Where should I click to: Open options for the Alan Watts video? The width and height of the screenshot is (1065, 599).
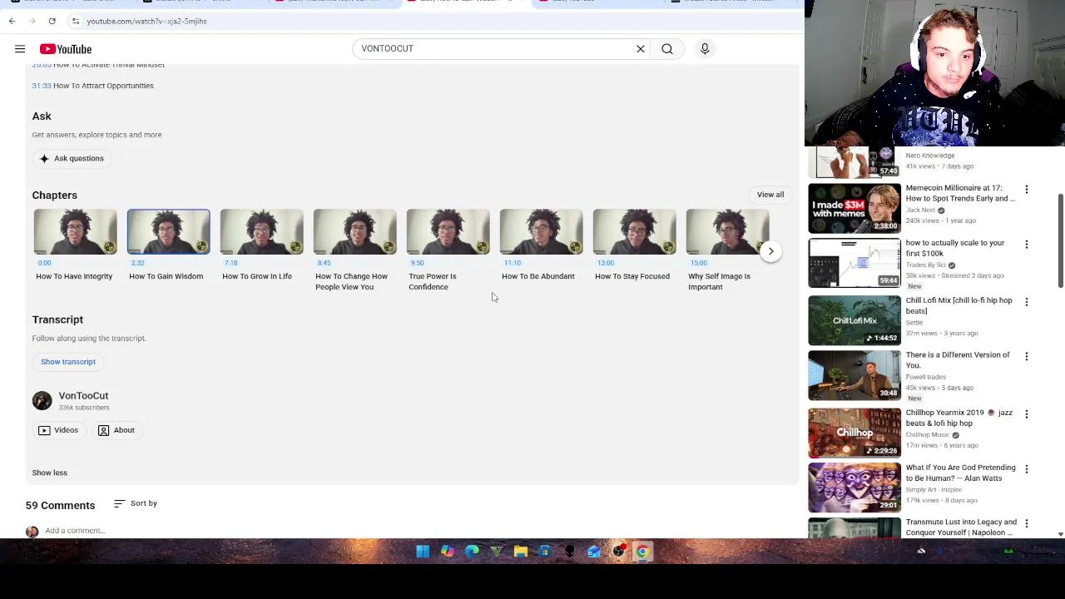point(1027,469)
